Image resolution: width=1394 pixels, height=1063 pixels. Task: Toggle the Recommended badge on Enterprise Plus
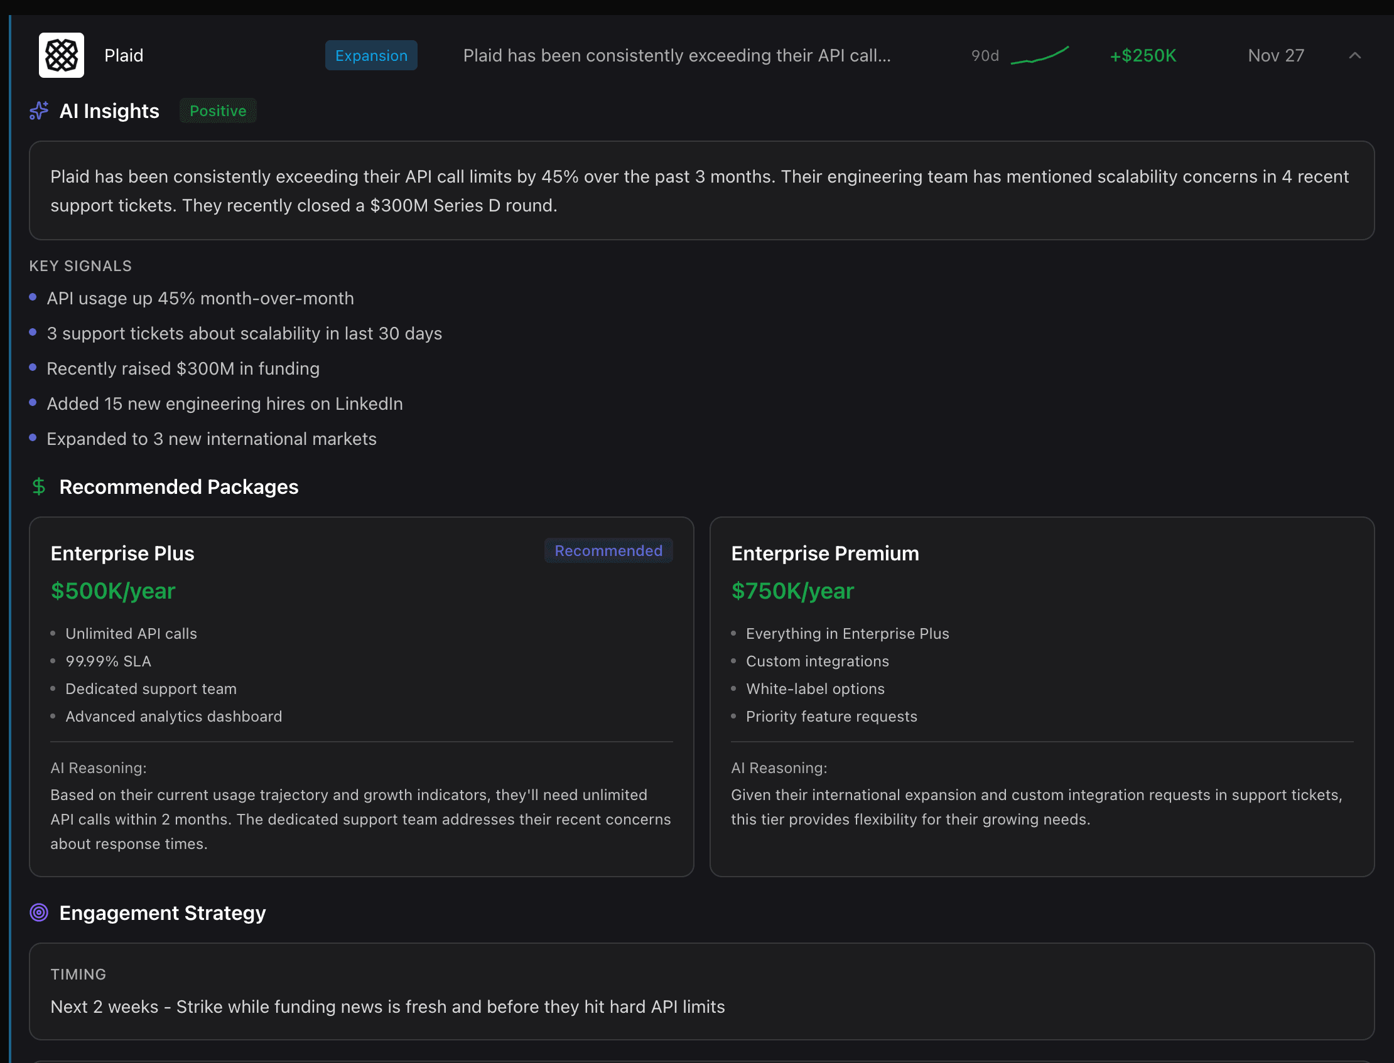coord(608,550)
